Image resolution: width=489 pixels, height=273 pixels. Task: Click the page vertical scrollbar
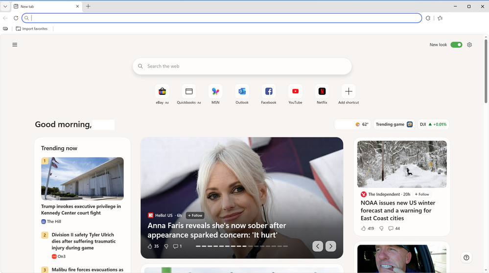click(486, 71)
